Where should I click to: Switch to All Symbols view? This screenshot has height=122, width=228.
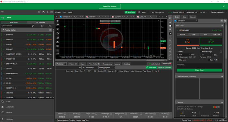(41, 22)
